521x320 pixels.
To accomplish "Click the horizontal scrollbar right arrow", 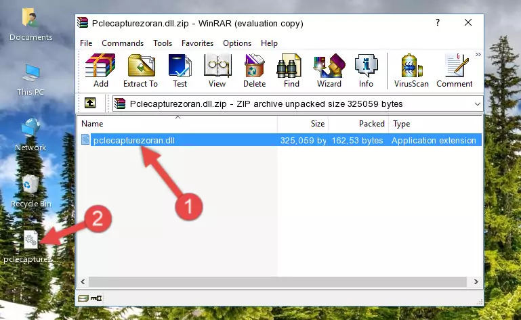I will pos(476,281).
